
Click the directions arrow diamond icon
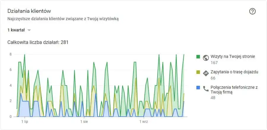[x=206, y=73]
